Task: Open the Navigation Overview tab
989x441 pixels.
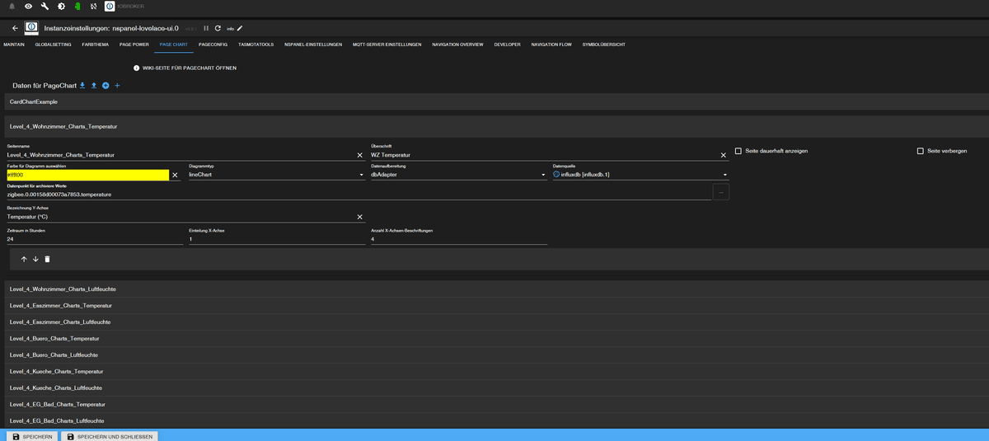Action: point(457,45)
